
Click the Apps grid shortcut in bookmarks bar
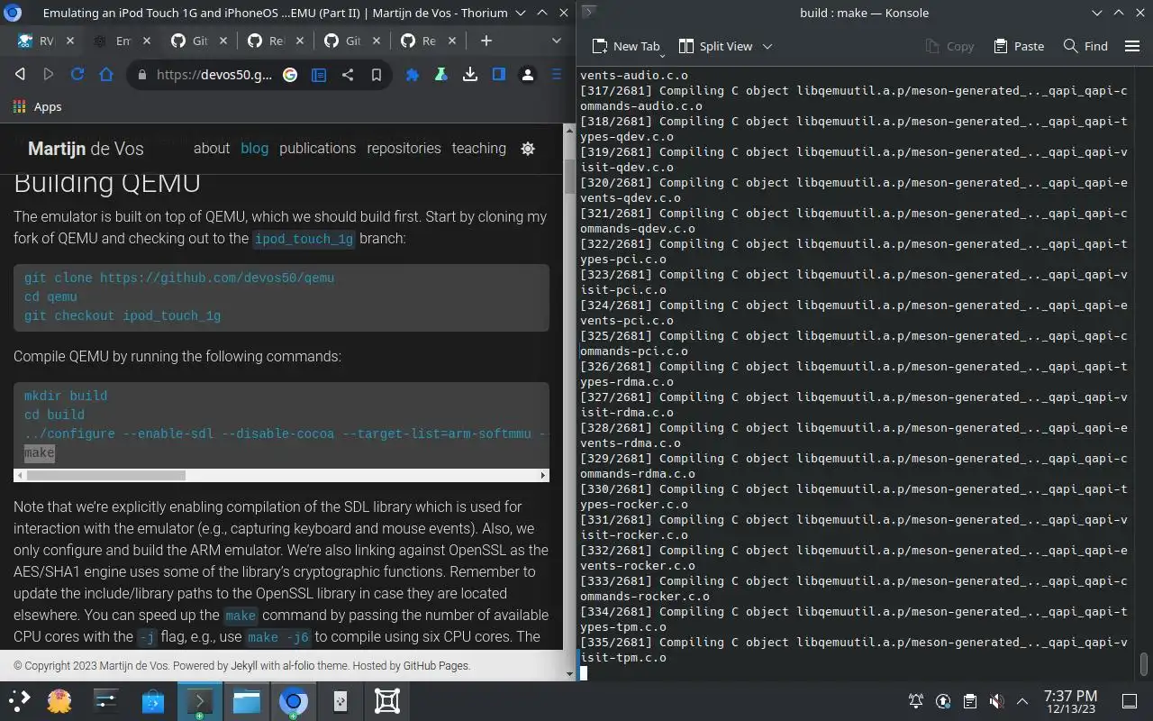click(38, 106)
